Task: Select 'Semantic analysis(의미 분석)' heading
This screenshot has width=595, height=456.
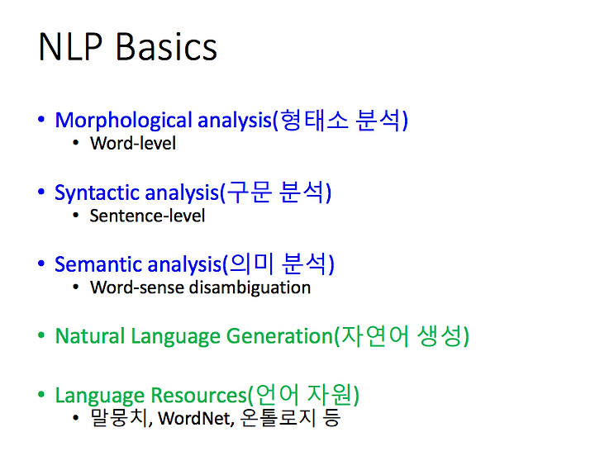Action: click(195, 264)
